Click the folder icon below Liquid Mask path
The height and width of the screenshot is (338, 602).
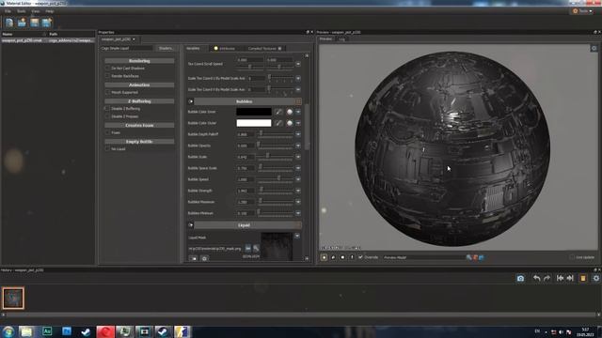click(194, 259)
